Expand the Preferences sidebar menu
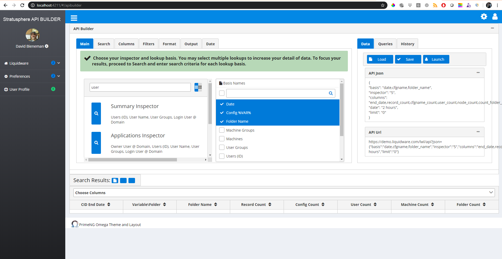This screenshot has width=502, height=259. (33, 76)
